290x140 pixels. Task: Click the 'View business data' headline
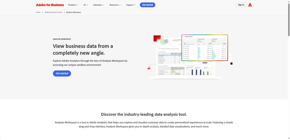(83, 49)
